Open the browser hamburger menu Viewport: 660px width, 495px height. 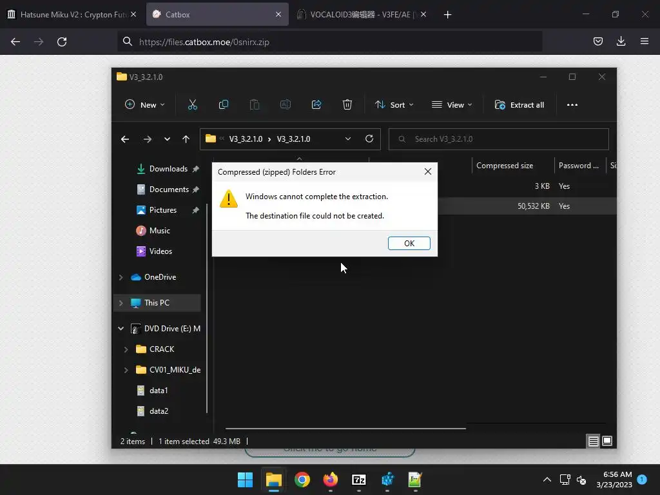[645, 41]
